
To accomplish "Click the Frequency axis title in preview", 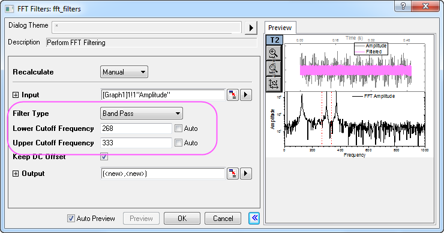I will pyautogui.click(x=355, y=155).
